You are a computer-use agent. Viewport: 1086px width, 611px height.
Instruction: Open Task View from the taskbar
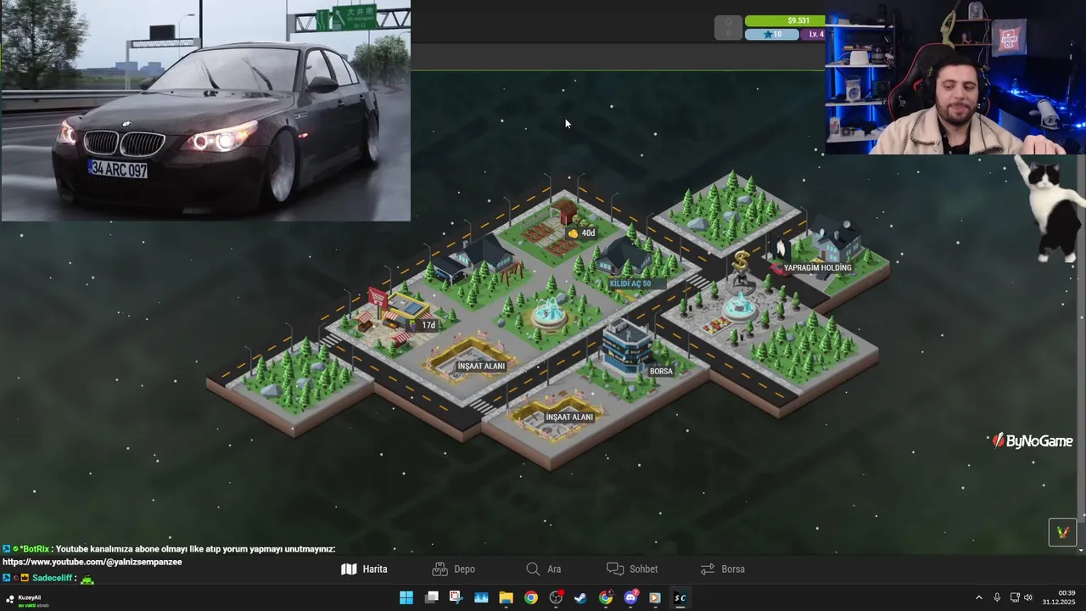pos(431,597)
